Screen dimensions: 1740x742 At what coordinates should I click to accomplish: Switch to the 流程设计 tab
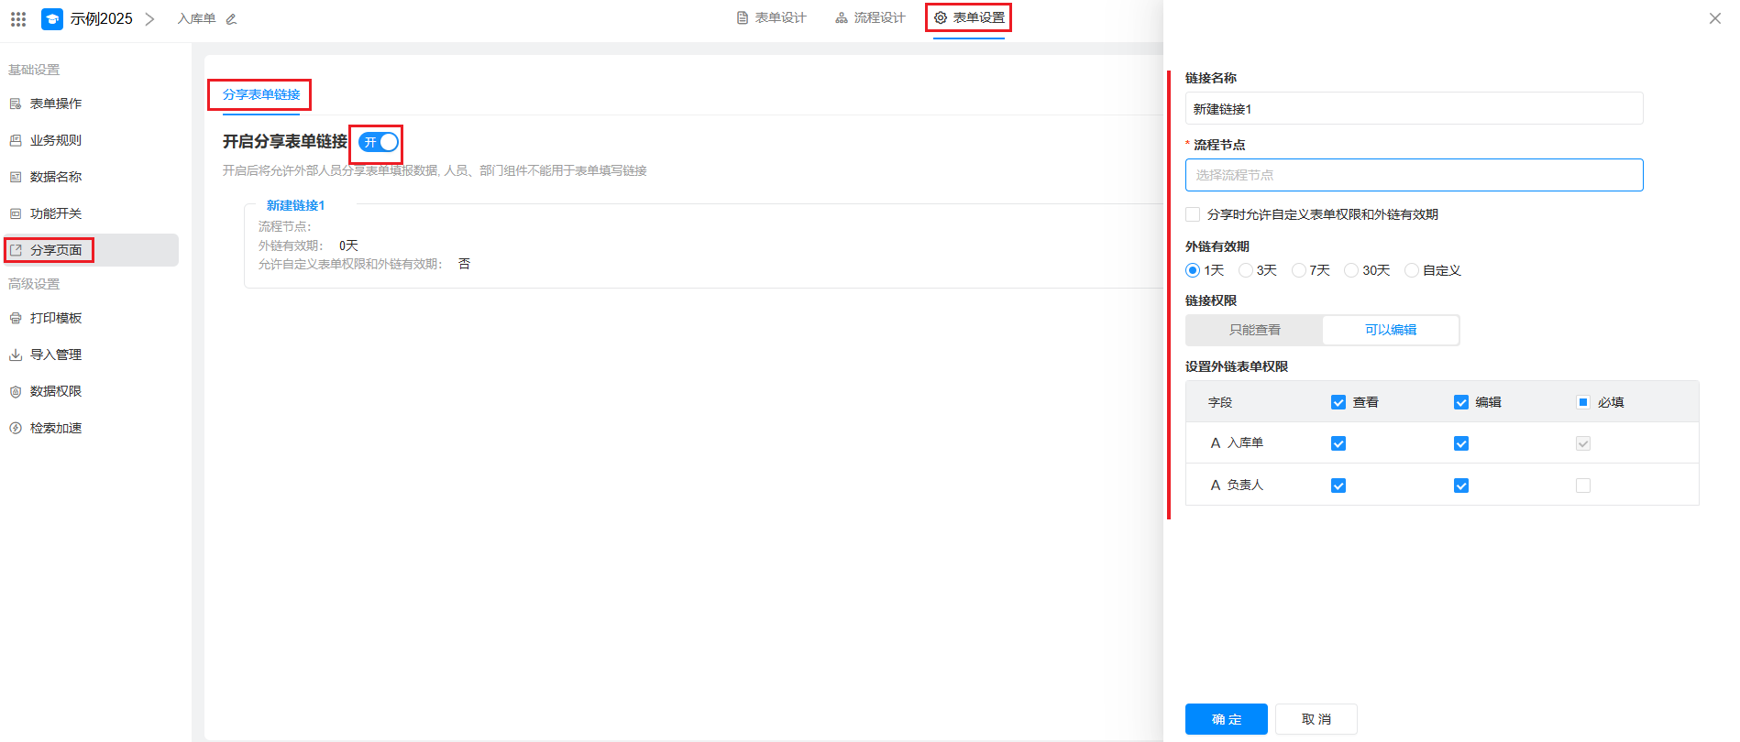pos(870,17)
